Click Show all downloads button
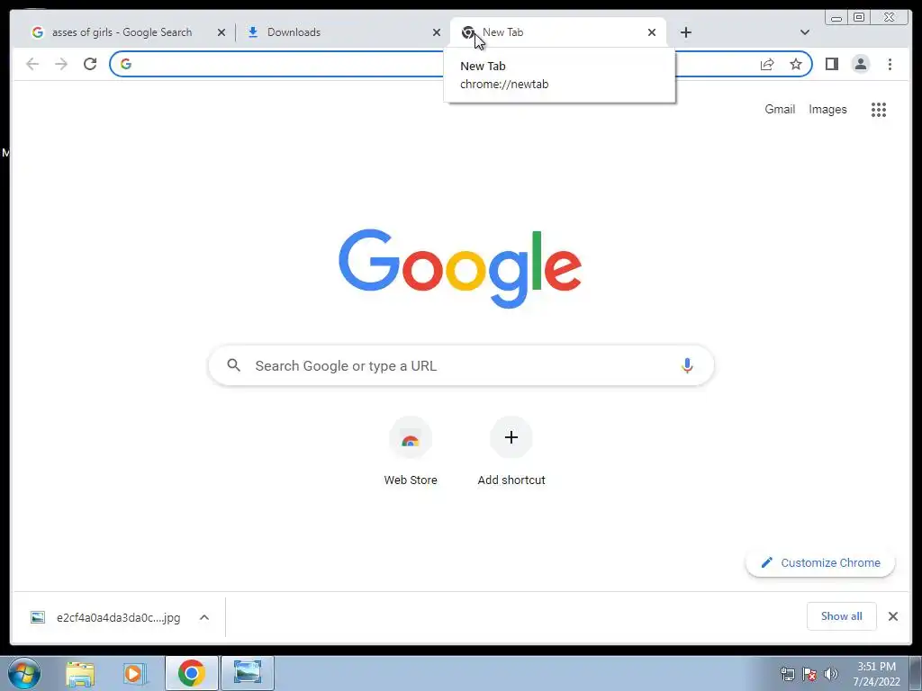The image size is (922, 691). pos(842,616)
